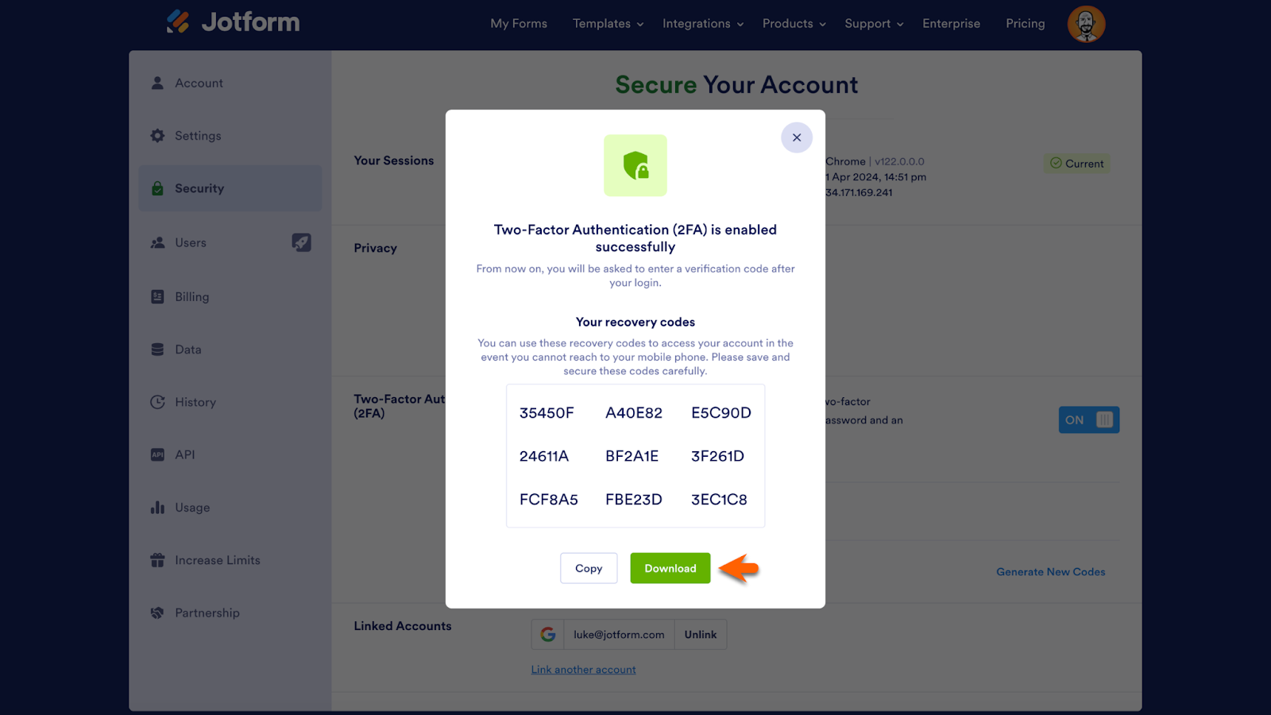Click the Billing icon in sidebar
The image size is (1271, 715).
point(157,296)
